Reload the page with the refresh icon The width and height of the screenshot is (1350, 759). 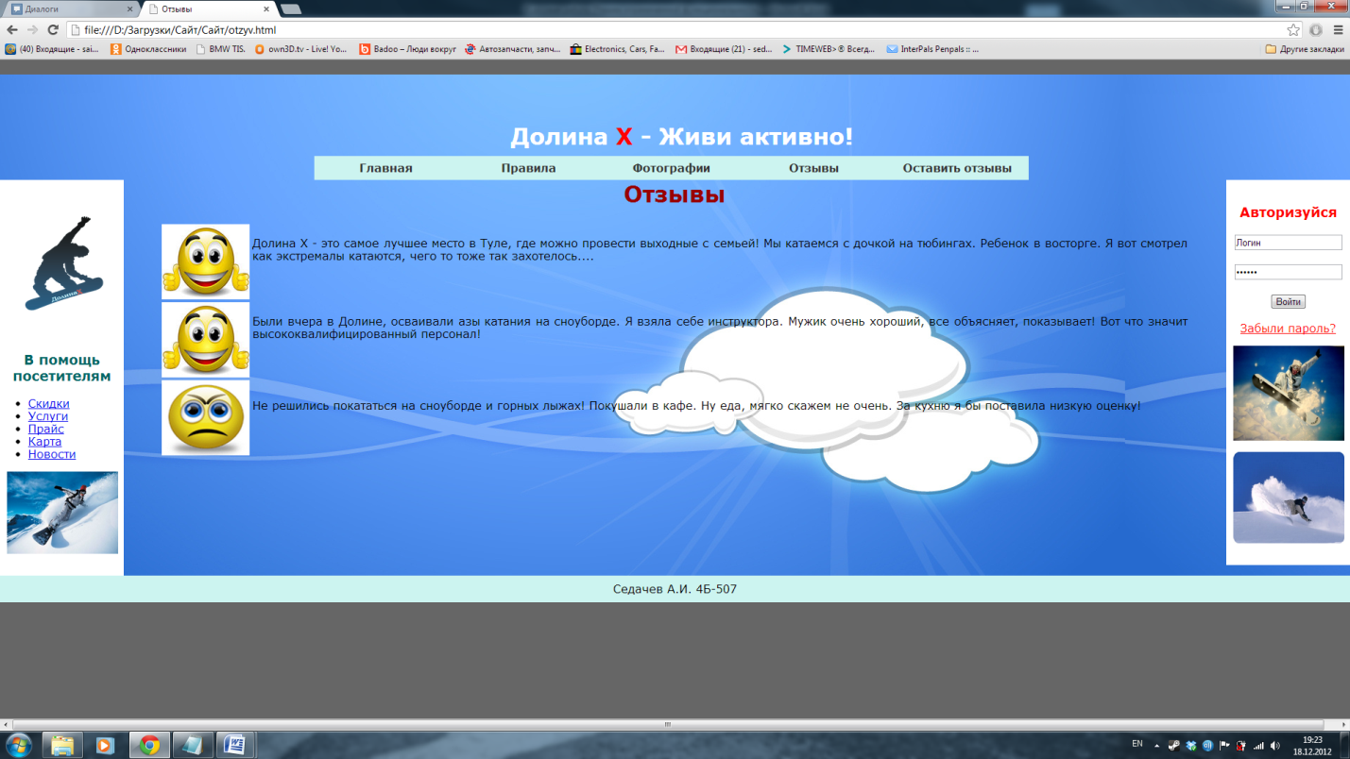[53, 29]
